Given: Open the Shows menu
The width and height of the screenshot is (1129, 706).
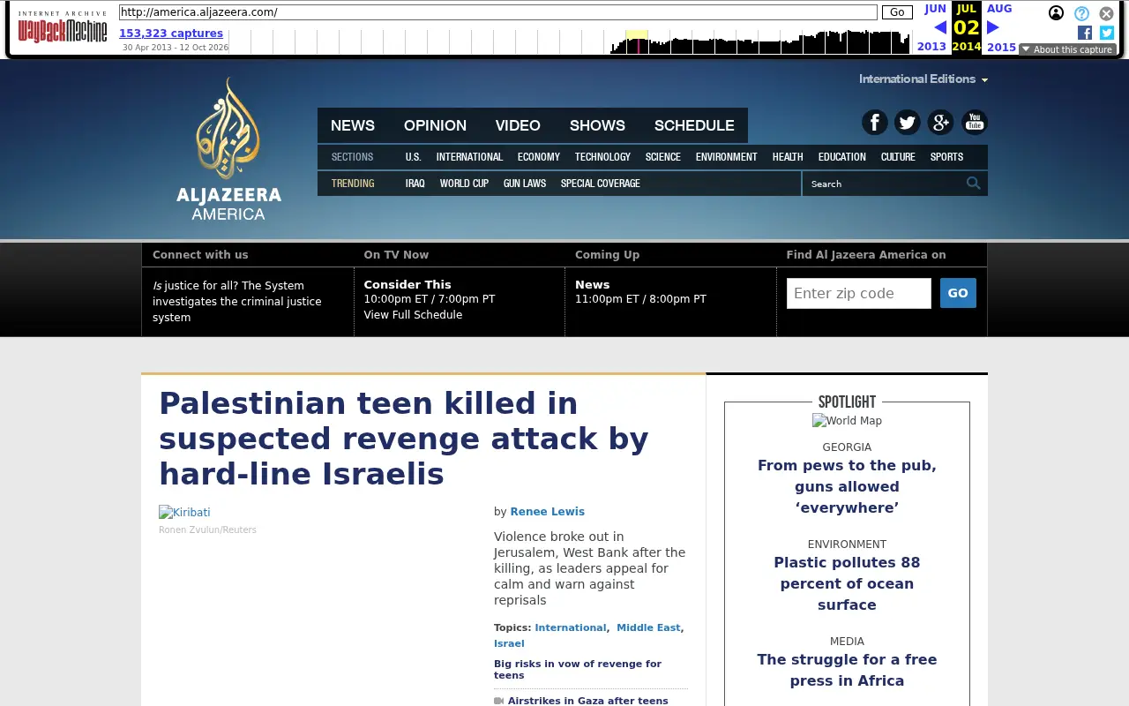Looking at the screenshot, I should 597,125.
